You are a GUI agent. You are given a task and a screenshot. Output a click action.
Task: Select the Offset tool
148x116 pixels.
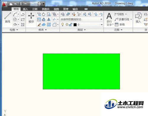[44, 20]
